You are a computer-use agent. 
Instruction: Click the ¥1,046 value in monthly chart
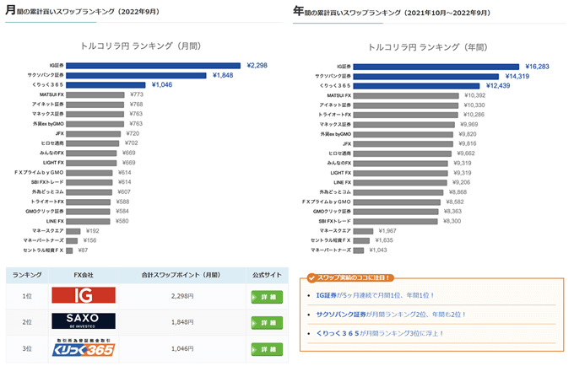[x=162, y=85]
